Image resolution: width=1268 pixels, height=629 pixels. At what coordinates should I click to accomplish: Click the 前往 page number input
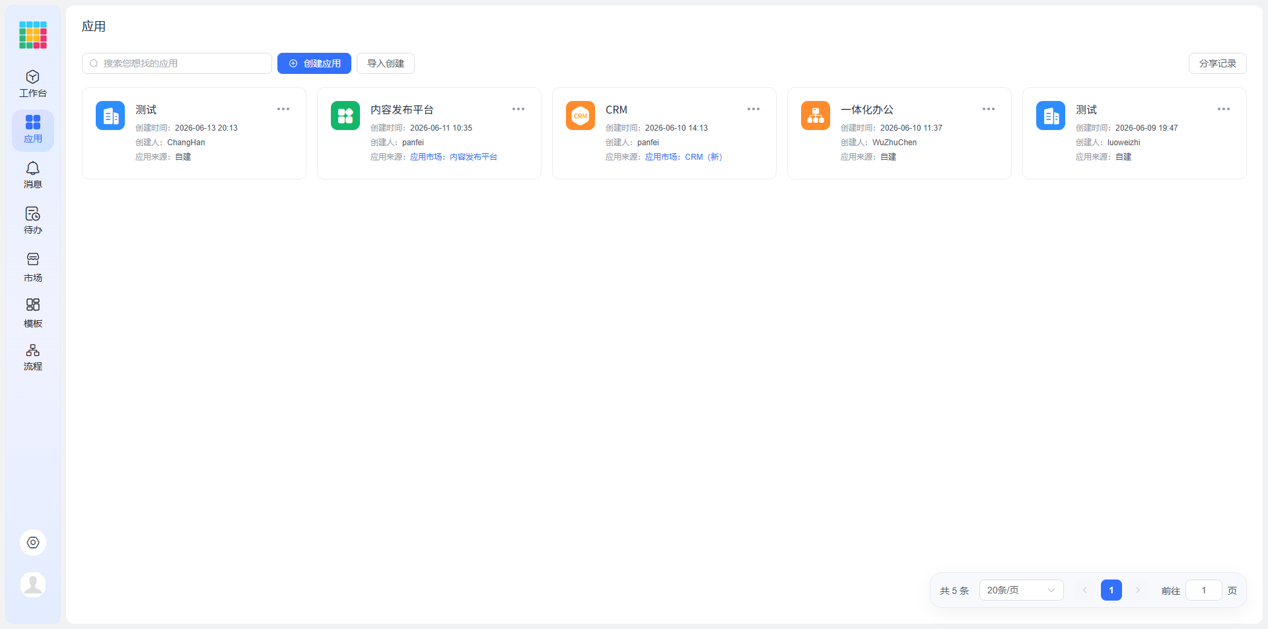click(x=1204, y=590)
